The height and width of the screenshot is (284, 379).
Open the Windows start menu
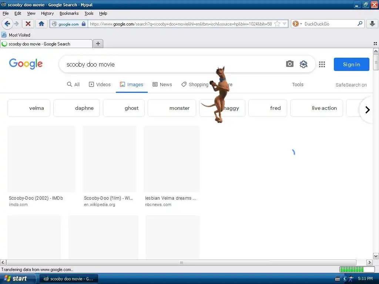pyautogui.click(x=17, y=279)
